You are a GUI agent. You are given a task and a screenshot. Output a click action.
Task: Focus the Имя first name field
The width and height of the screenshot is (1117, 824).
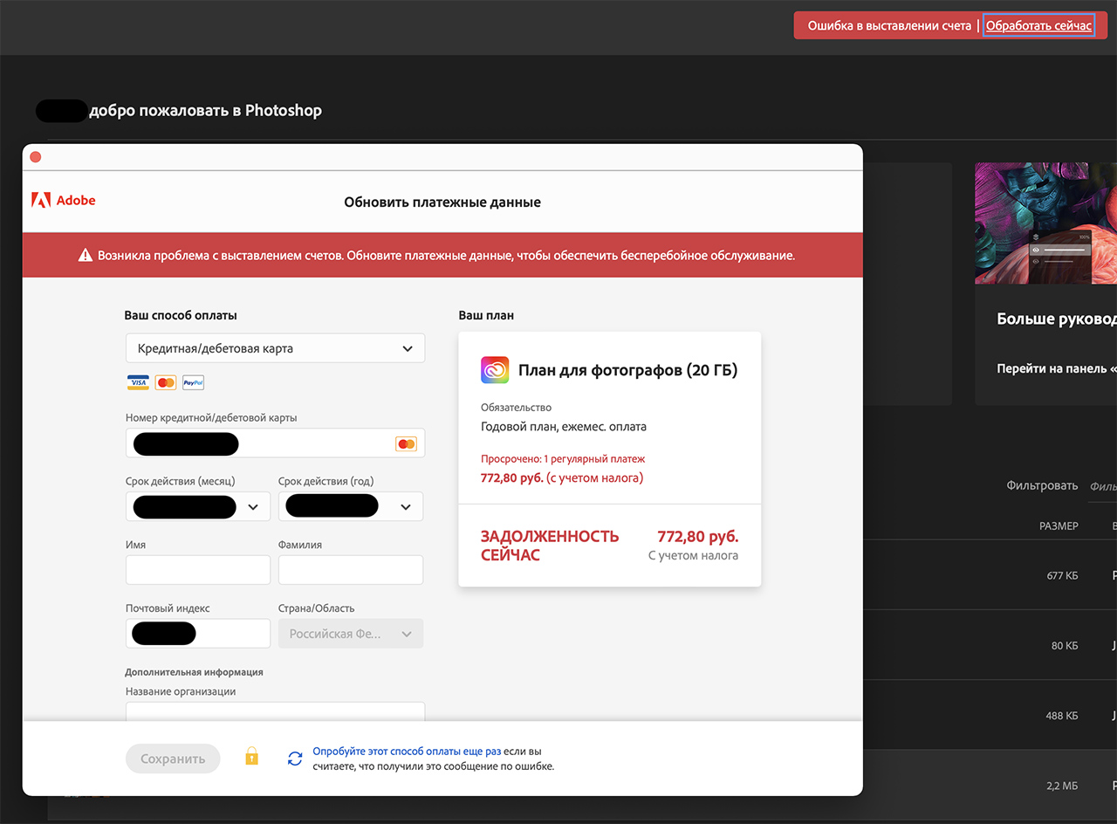pos(198,570)
